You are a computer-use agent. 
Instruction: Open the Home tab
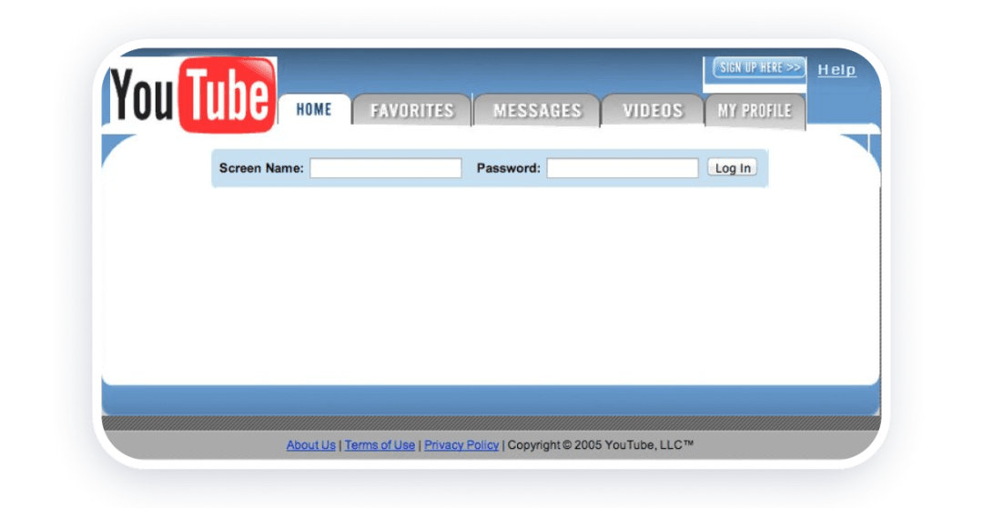coord(314,110)
